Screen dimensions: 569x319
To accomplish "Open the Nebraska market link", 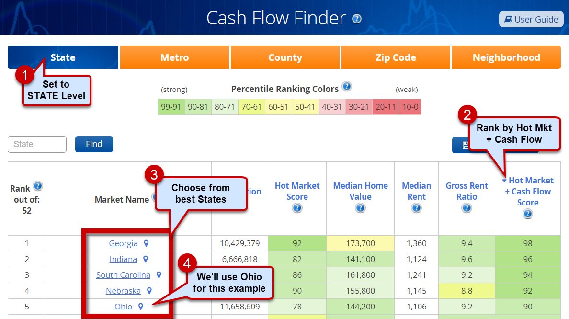I will (124, 291).
